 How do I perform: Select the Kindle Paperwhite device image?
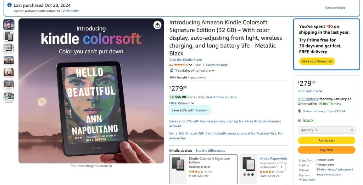pyautogui.click(x=249, y=163)
